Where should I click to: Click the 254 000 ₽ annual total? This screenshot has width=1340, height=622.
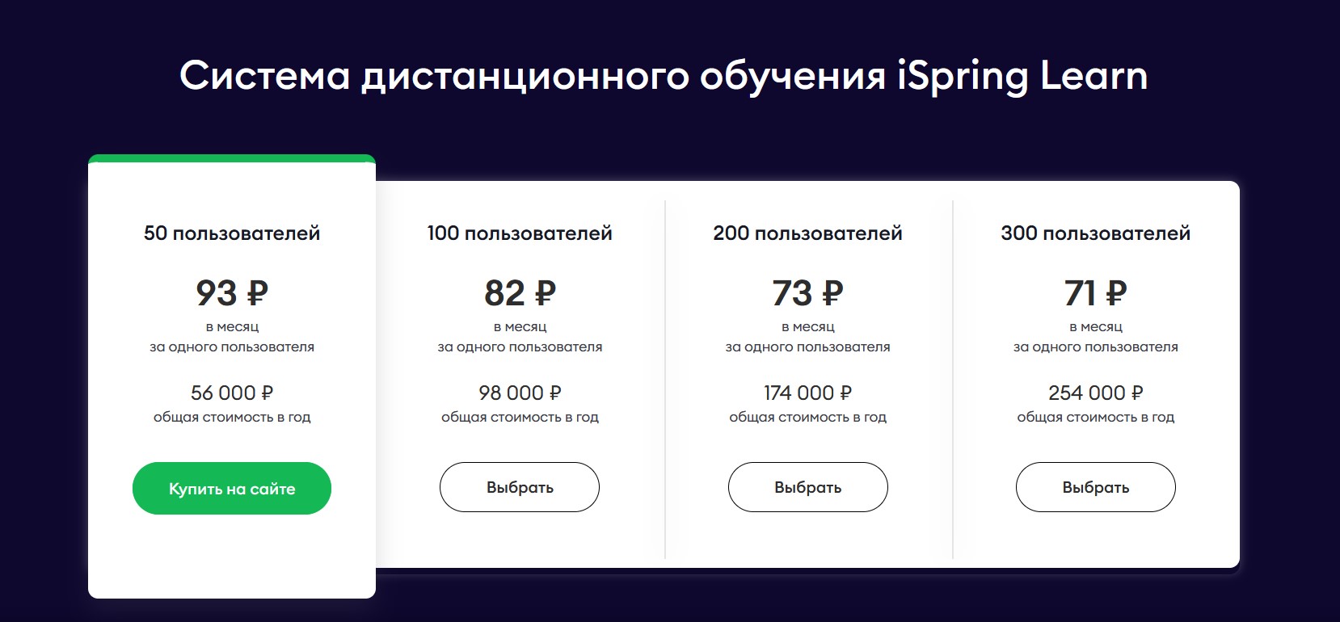[x=1095, y=393]
